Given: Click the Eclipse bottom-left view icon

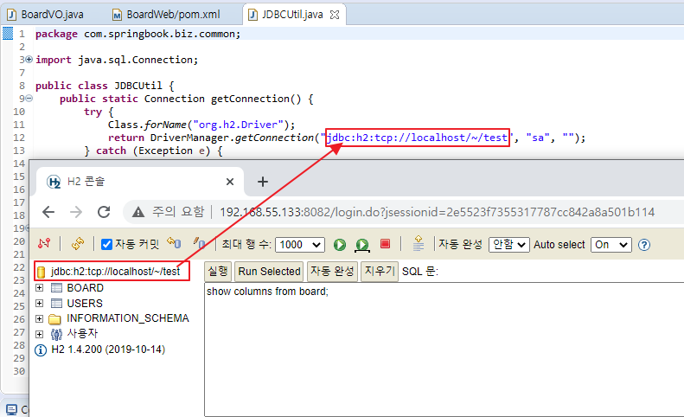Looking at the screenshot, I should [x=12, y=409].
